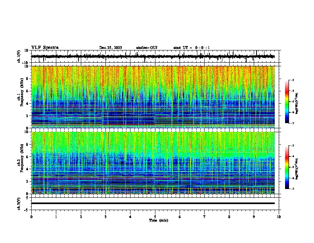The width and height of the screenshot is (314, 243).
Task: Click the 'ch.1(V)' waveform axis label
Action: point(19,56)
